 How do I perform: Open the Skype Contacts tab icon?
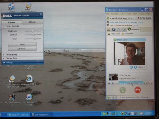(x=109, y=30)
